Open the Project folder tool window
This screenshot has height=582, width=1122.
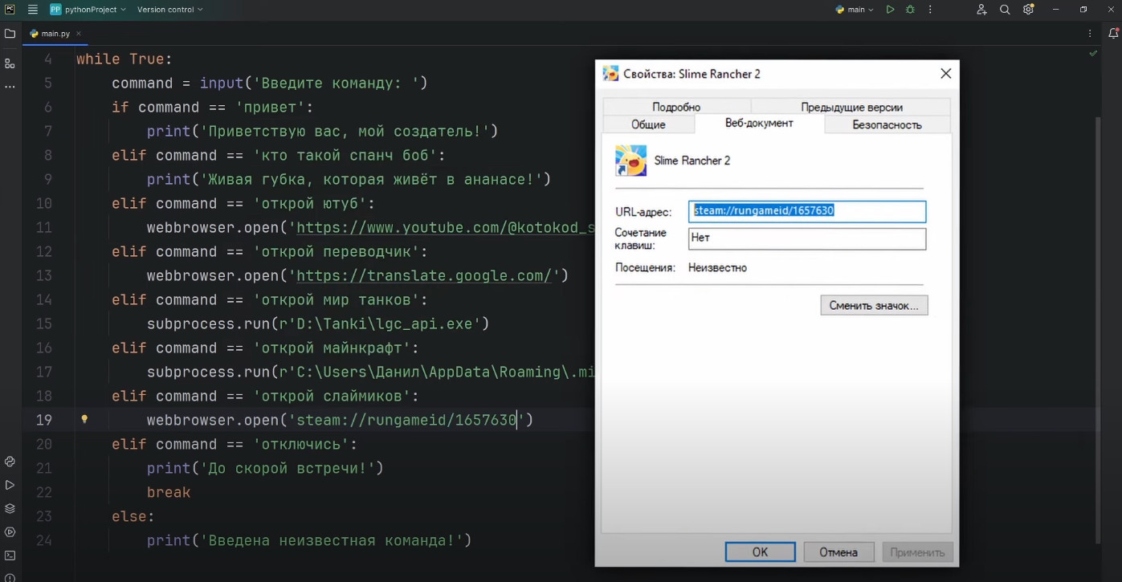pyautogui.click(x=10, y=34)
